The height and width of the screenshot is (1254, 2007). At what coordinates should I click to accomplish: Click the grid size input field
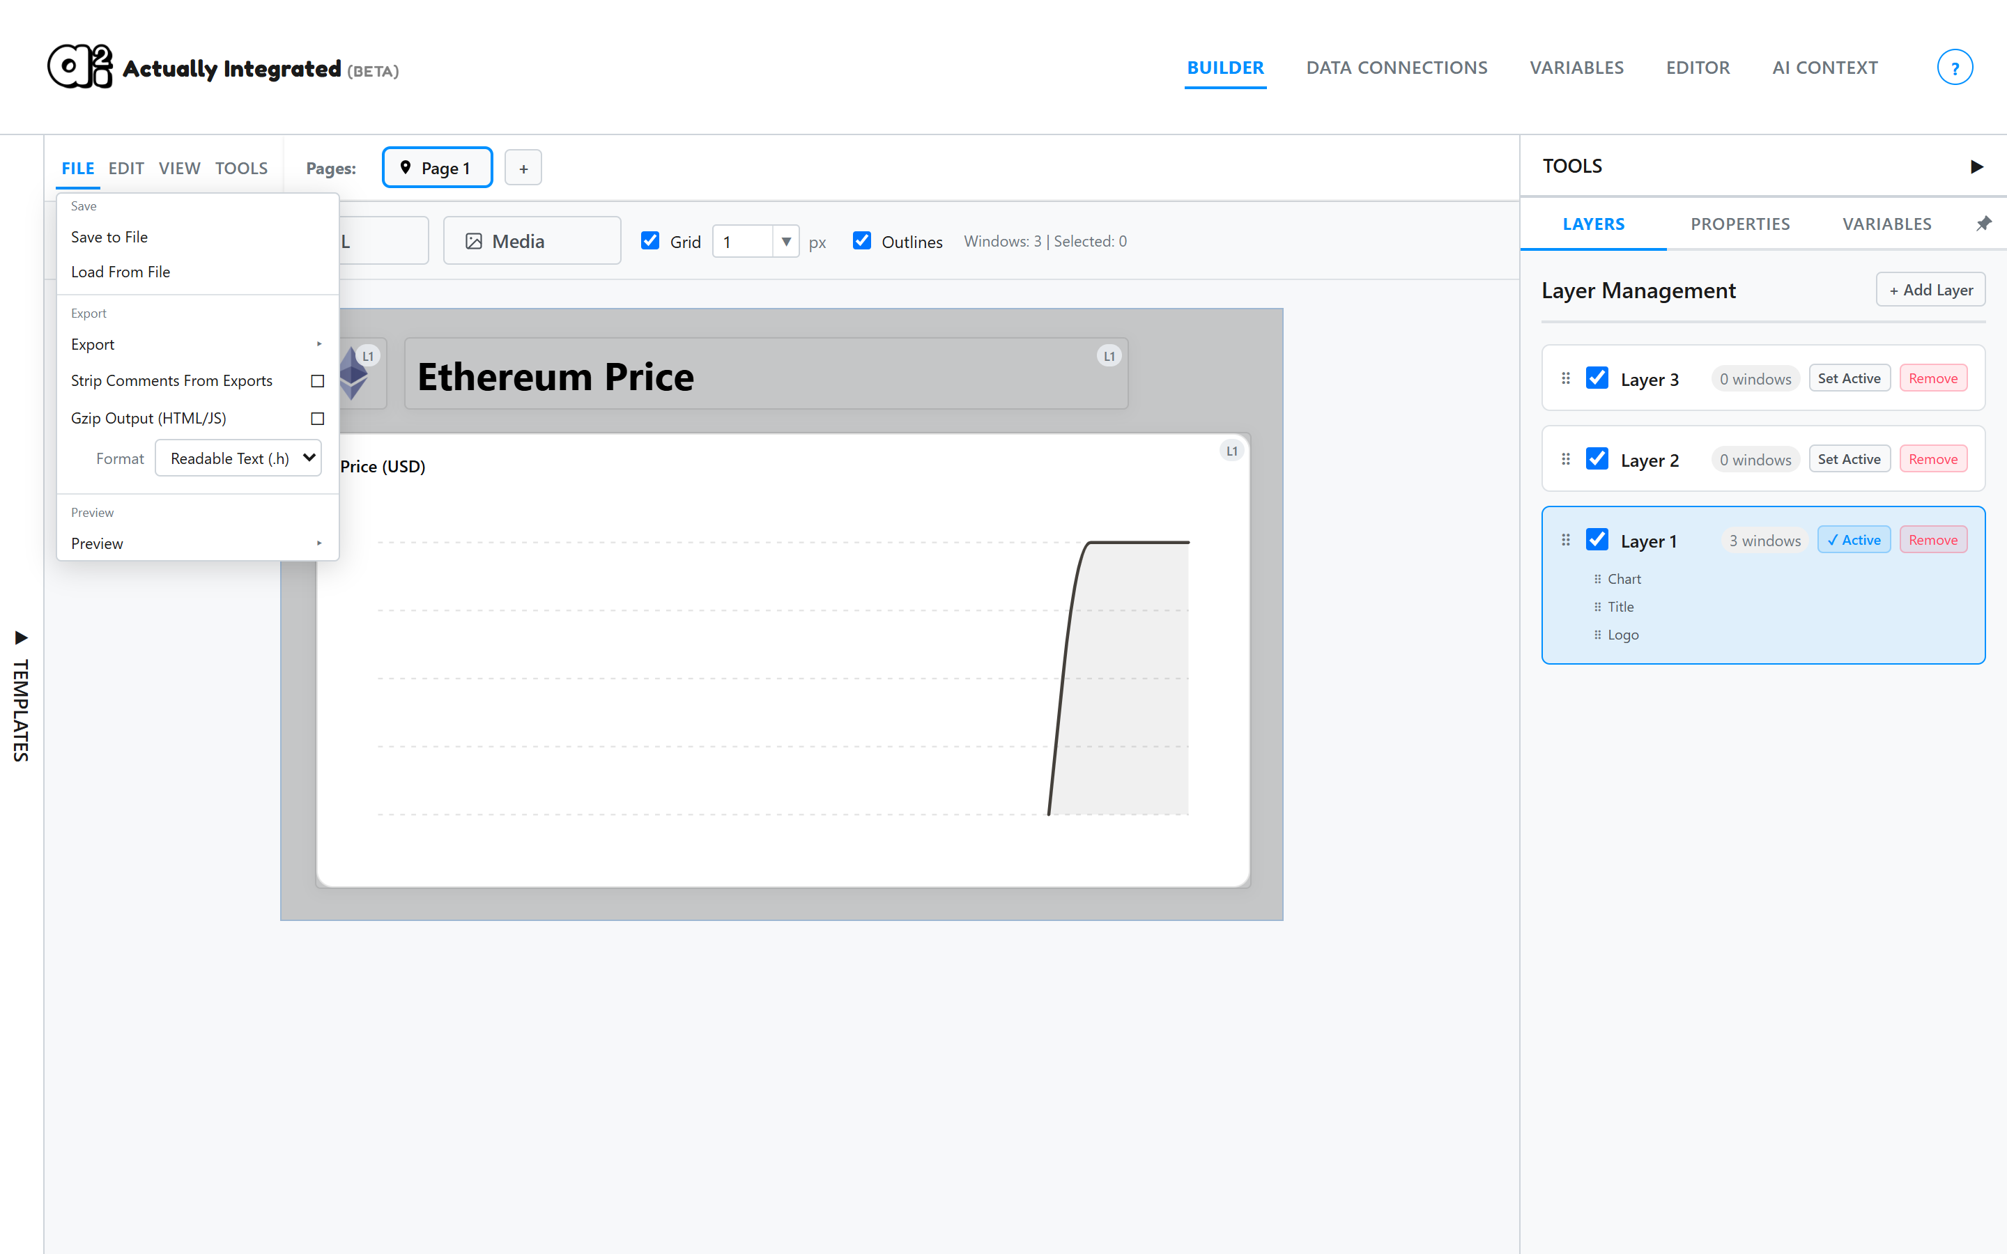click(x=743, y=241)
